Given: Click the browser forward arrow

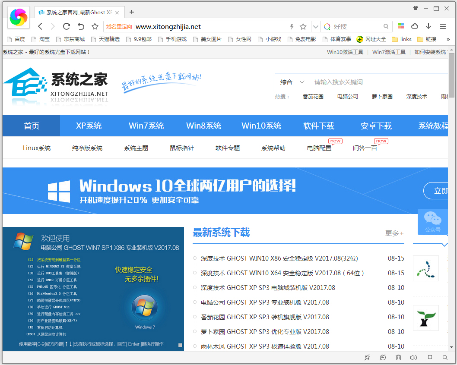Looking at the screenshot, I should pos(53,26).
